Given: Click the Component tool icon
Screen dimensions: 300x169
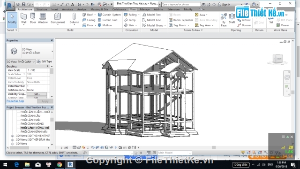Looking at the screenshot, I should tap(58, 16).
